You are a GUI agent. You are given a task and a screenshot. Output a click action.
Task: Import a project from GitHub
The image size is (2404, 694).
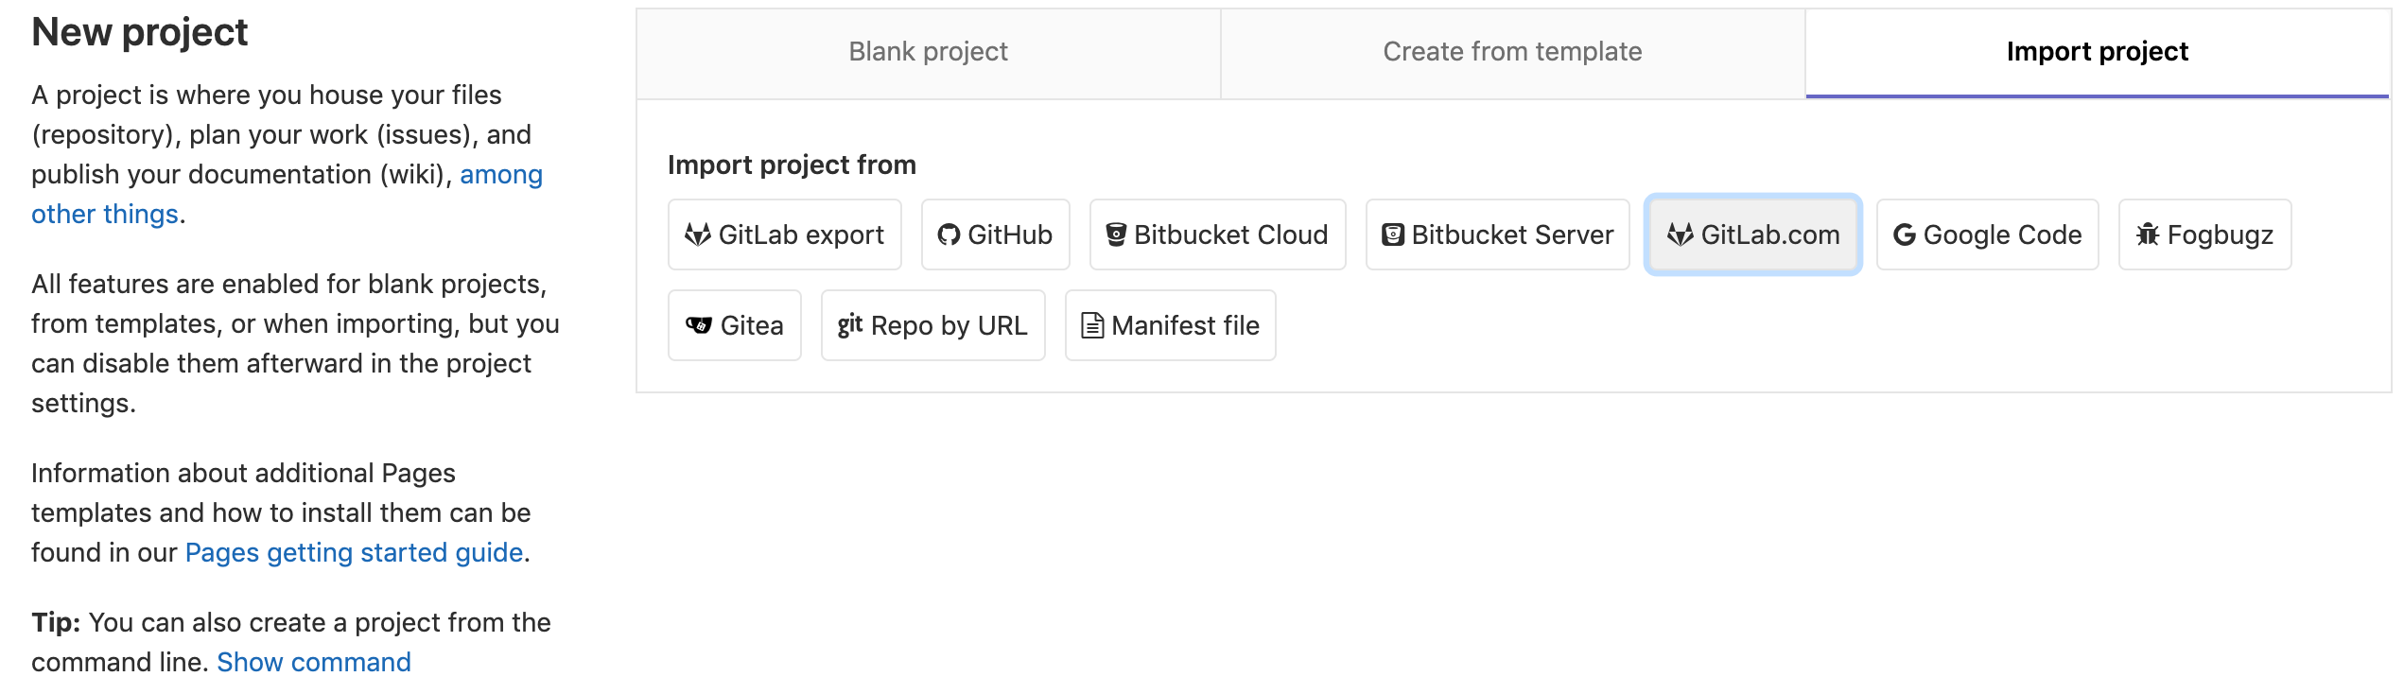[x=995, y=234]
